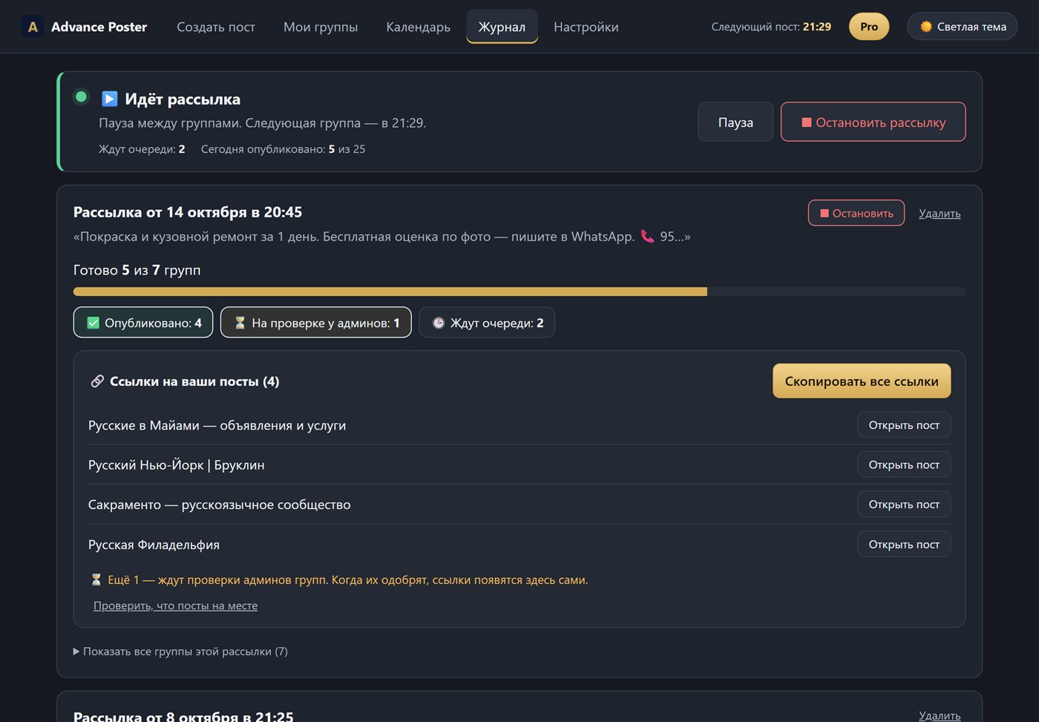Click the Pro badge button
Viewport: 1039px width, 722px height.
(x=869, y=27)
